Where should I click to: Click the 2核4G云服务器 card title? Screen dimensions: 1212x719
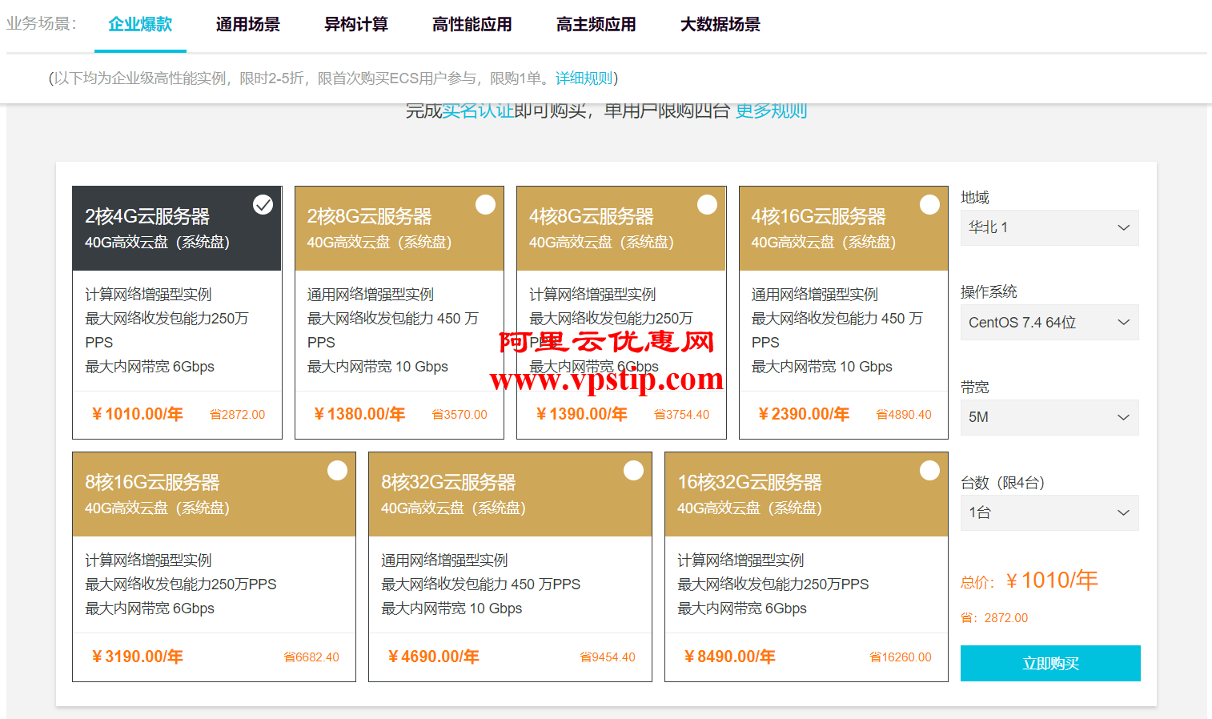(x=147, y=216)
